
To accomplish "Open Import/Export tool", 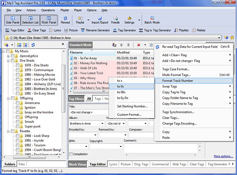I will (x=100, y=20).
